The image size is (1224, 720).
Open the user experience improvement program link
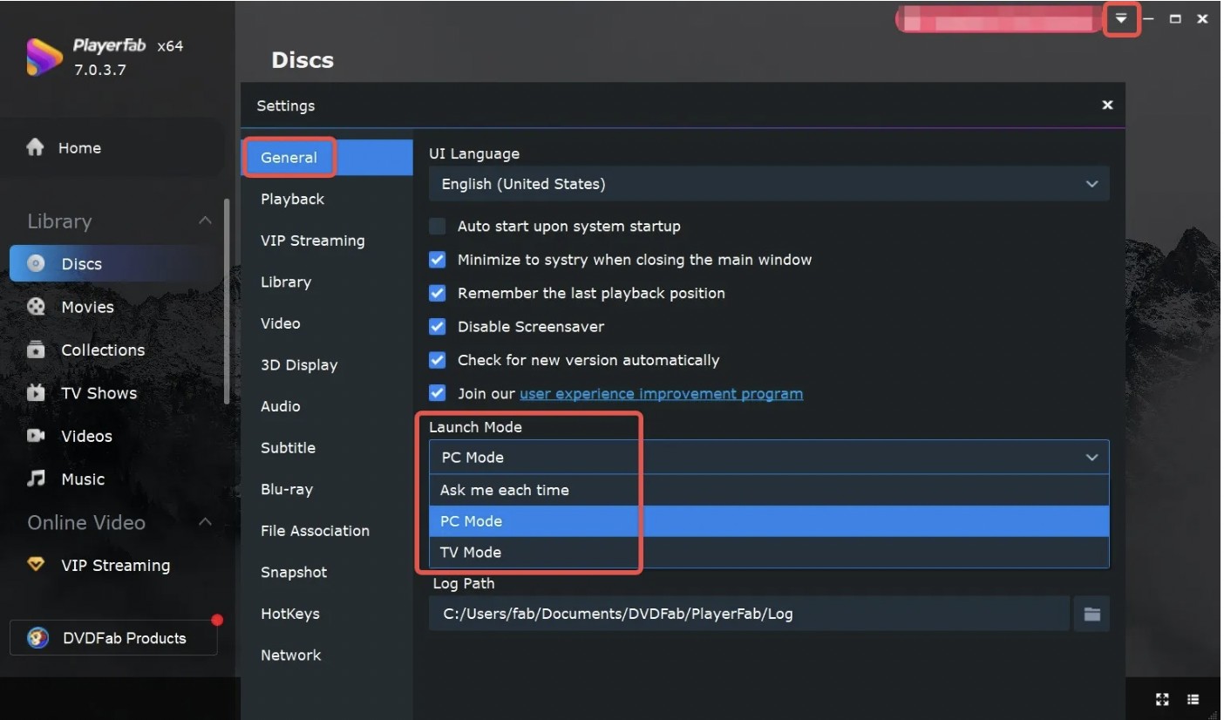[661, 394]
